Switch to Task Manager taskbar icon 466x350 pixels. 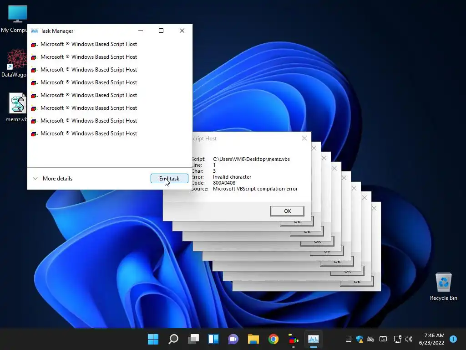point(313,339)
